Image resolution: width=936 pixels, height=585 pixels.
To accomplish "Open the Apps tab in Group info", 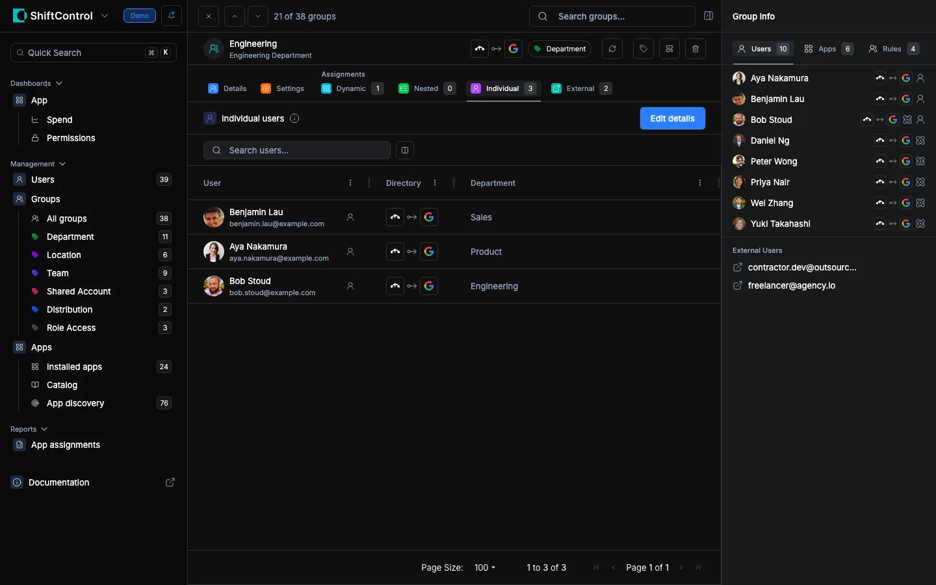I will pyautogui.click(x=827, y=49).
